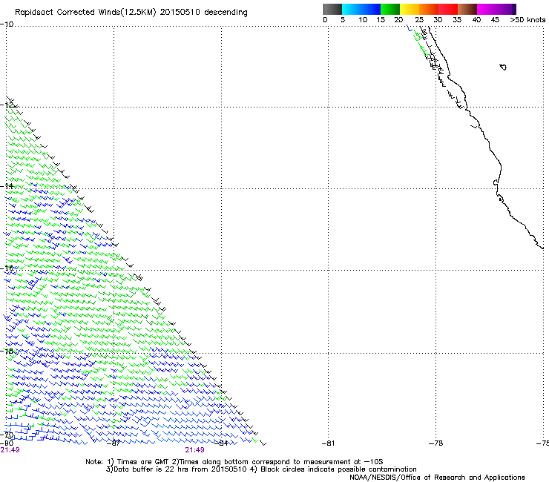Click the '>50 knots' legend label

(527, 20)
